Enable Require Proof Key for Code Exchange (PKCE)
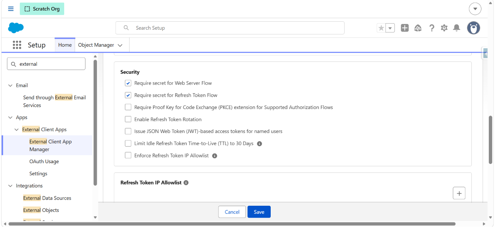The image size is (495, 227). tap(128, 107)
